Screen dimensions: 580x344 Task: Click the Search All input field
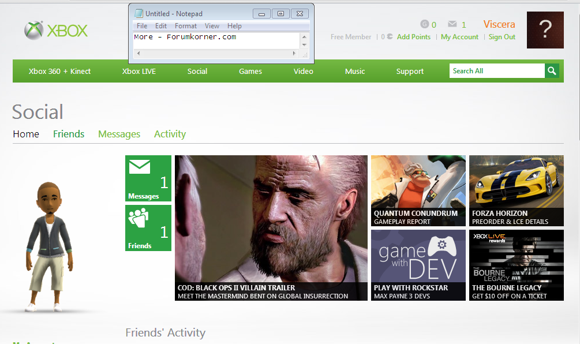tap(497, 70)
